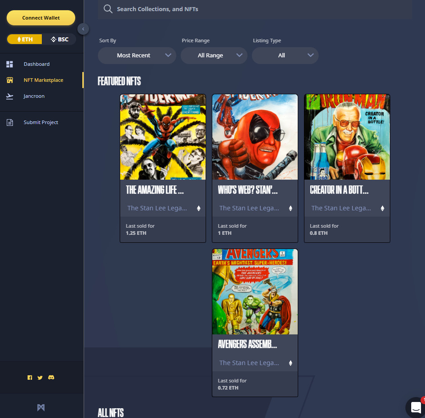Open Jancroon from the sidebar

tap(34, 96)
